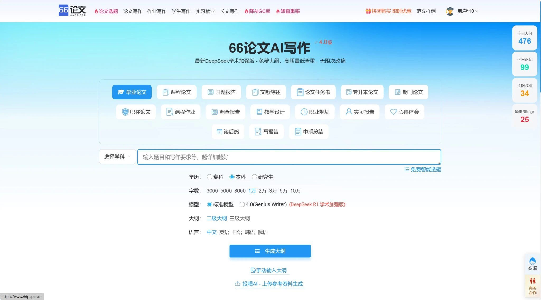The image size is (541, 300).
Task: Open the 拼团购买 限时优惠 link
Action: tap(391, 11)
